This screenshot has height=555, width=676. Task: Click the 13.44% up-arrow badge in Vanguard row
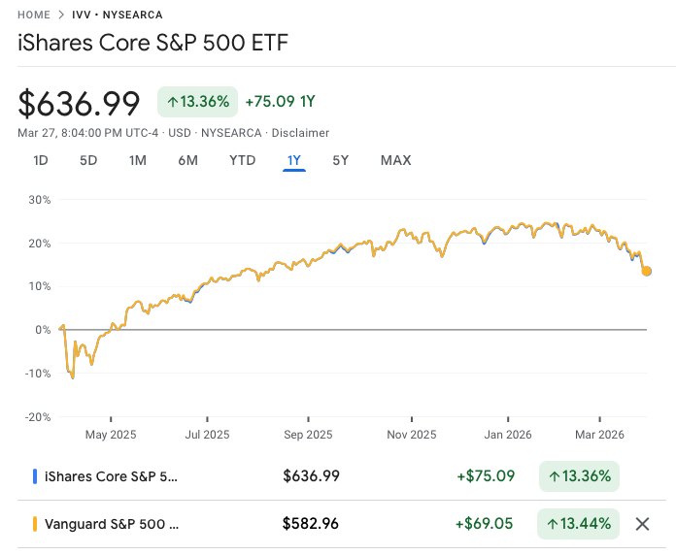[x=579, y=524]
